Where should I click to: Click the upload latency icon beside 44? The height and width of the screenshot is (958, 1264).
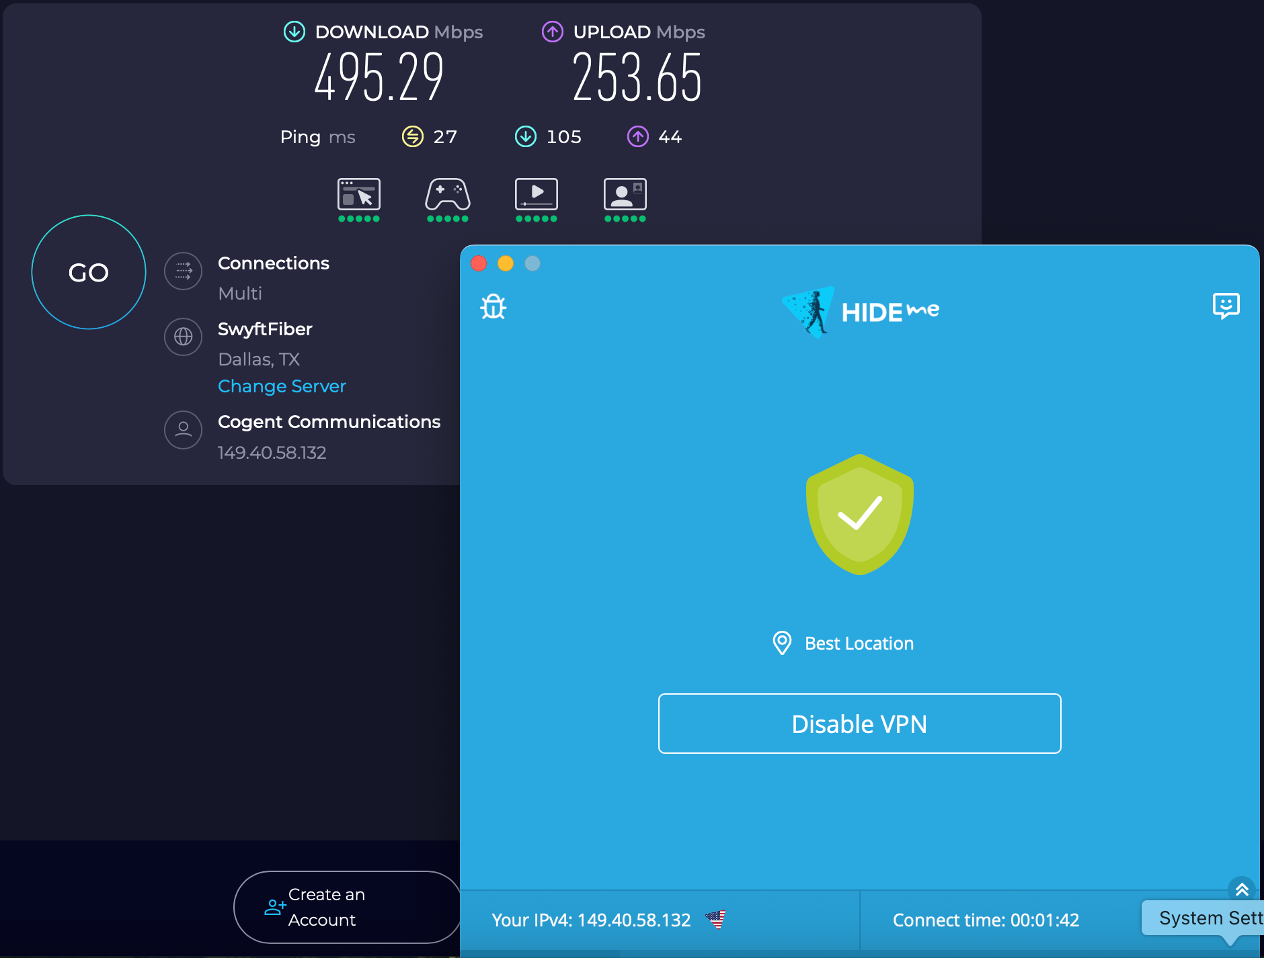638,136
